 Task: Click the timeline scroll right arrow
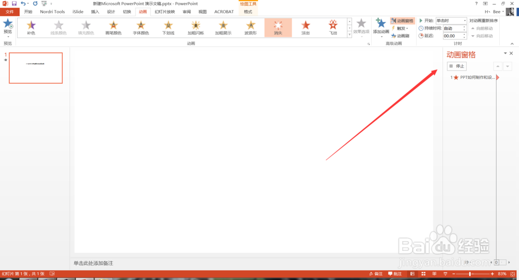509,262
